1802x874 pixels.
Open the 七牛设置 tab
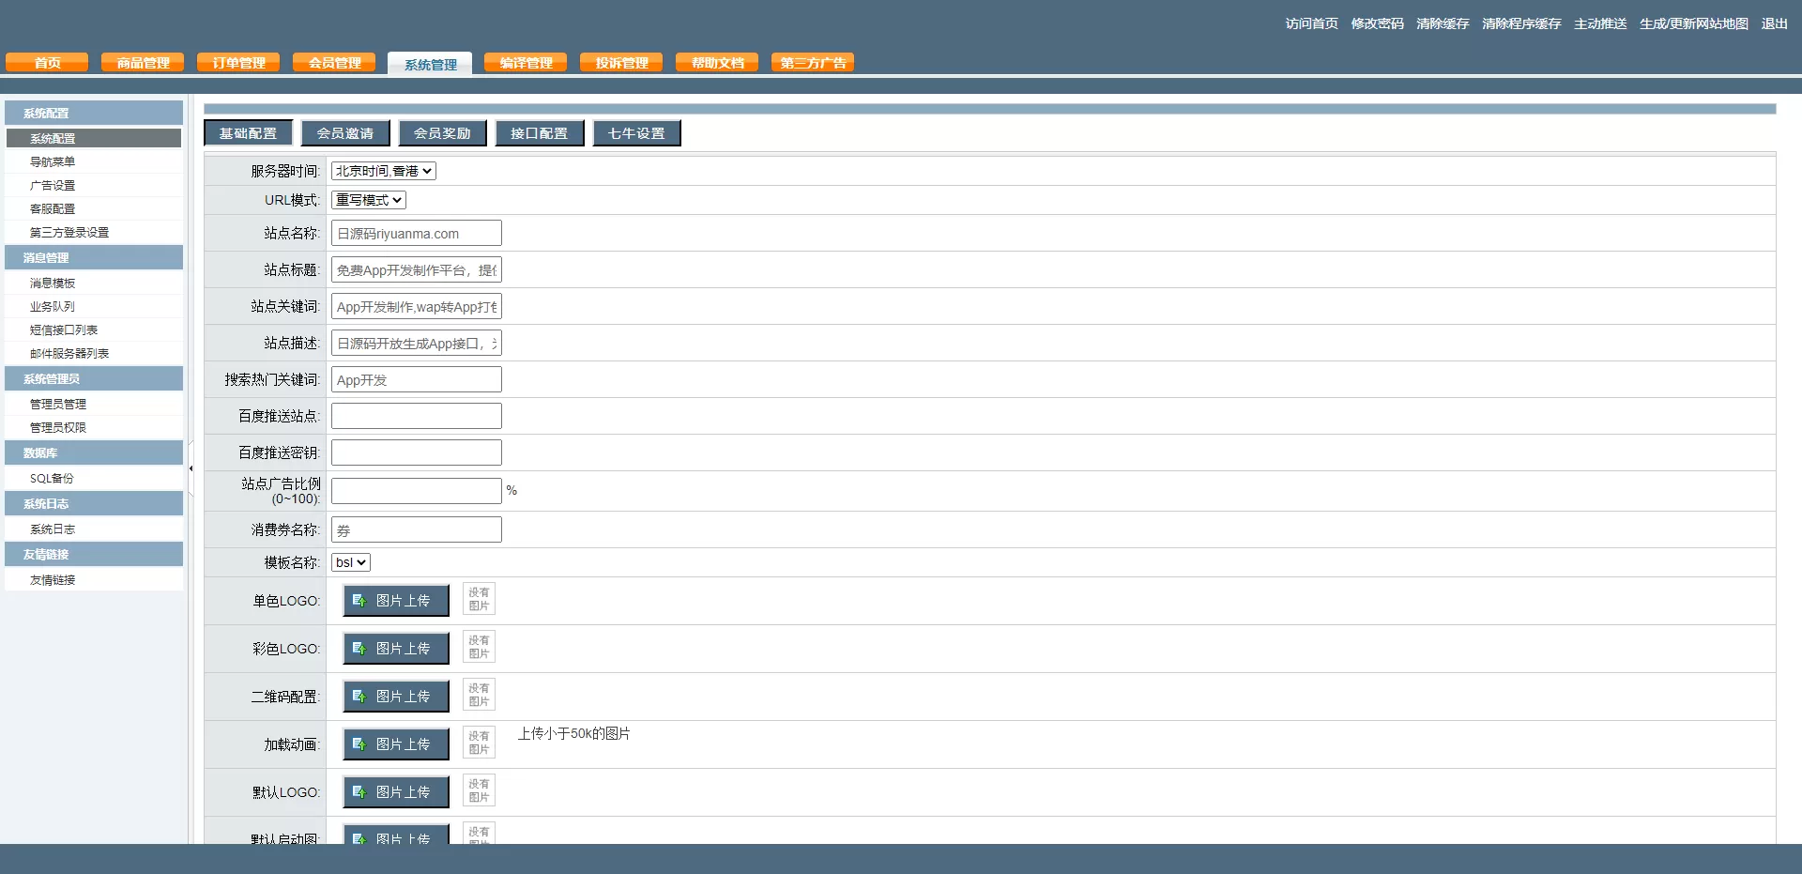(636, 133)
